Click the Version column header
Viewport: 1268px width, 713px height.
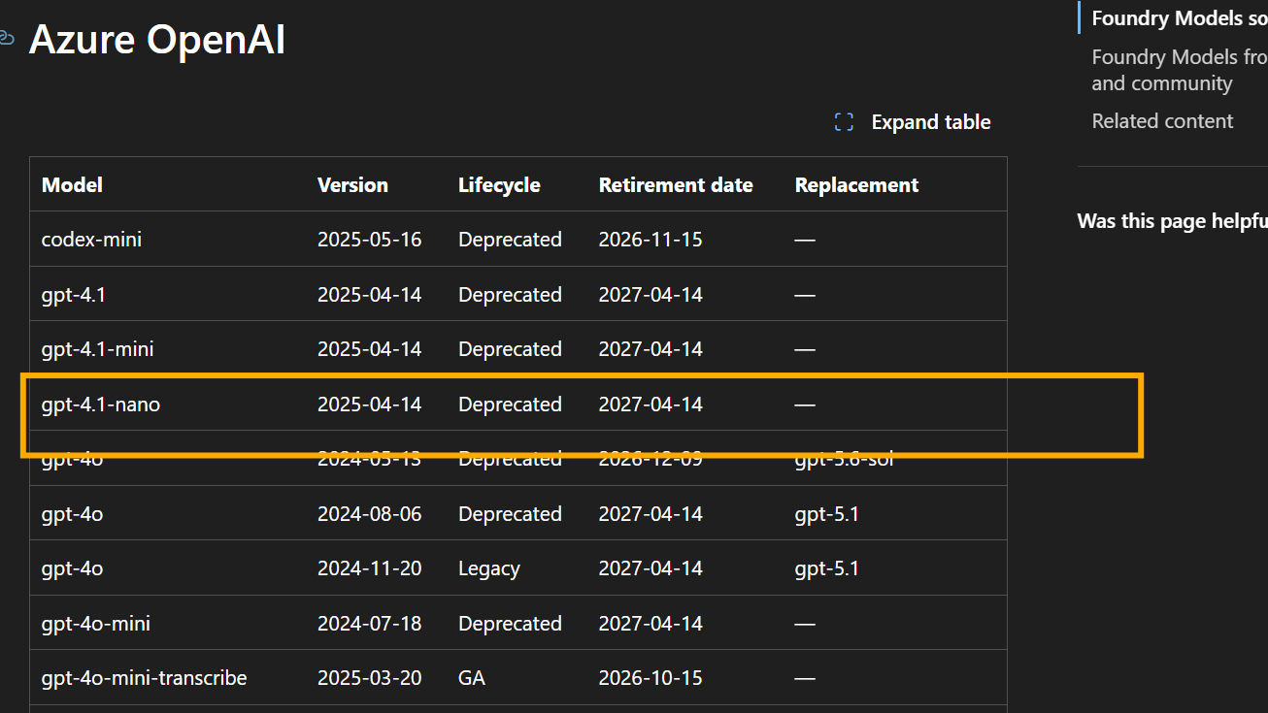pos(352,184)
